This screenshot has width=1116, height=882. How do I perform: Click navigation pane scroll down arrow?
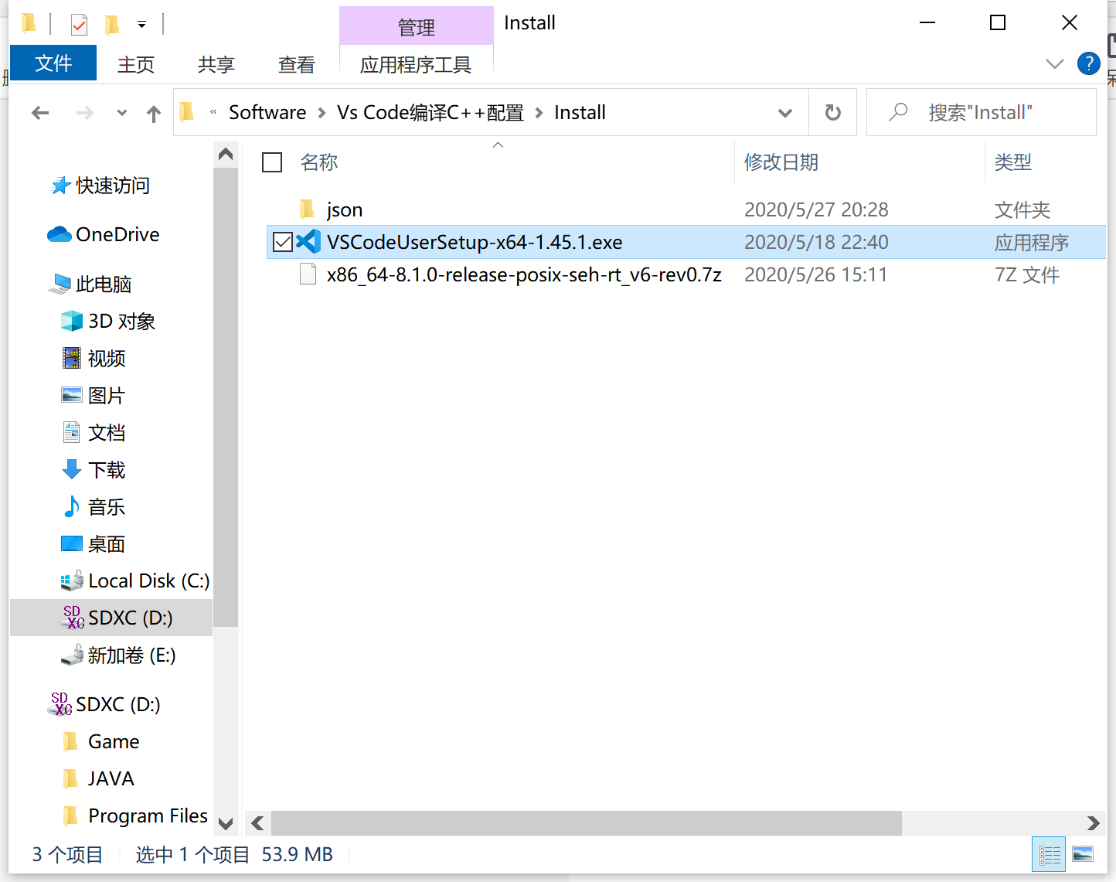pyautogui.click(x=226, y=824)
